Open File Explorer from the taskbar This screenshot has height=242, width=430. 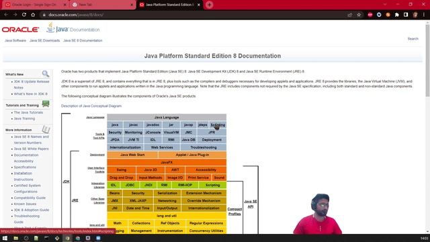click(x=16, y=238)
